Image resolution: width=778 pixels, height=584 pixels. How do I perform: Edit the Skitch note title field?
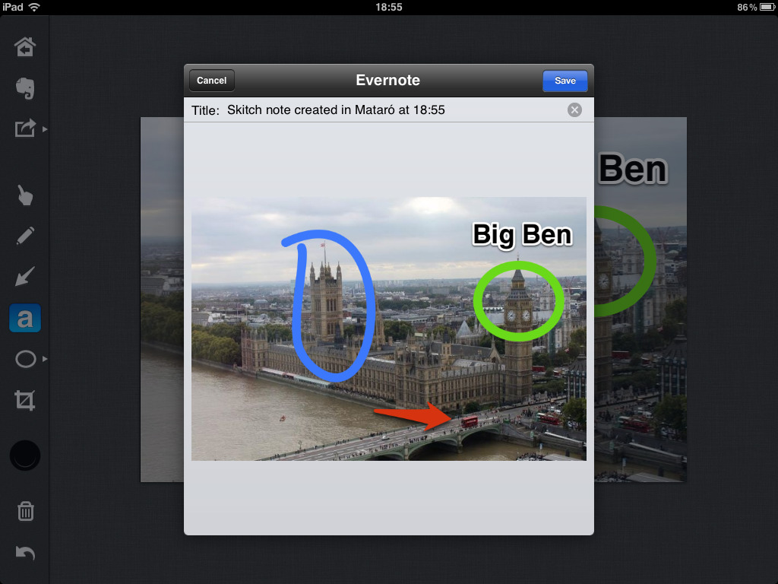(380, 110)
